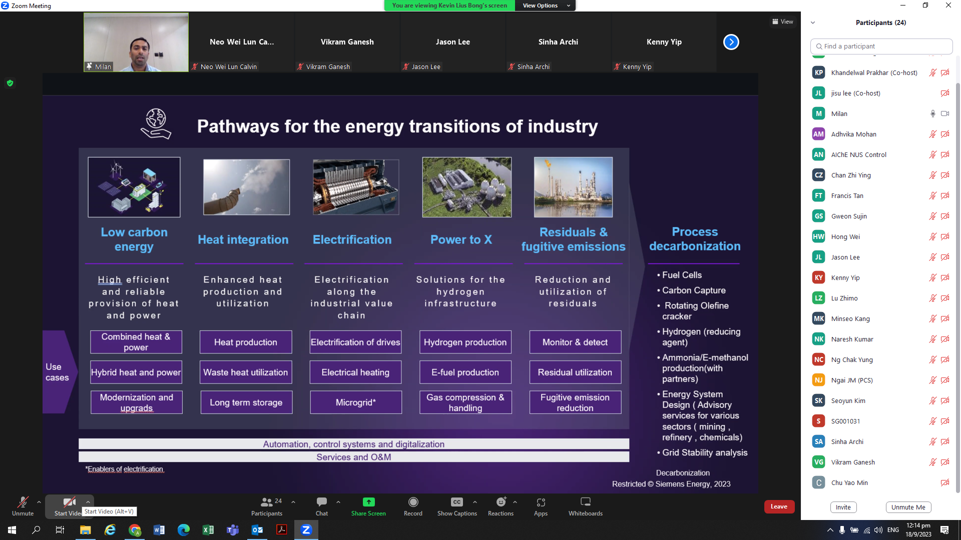
Task: Click the Invite button
Action: click(843, 507)
